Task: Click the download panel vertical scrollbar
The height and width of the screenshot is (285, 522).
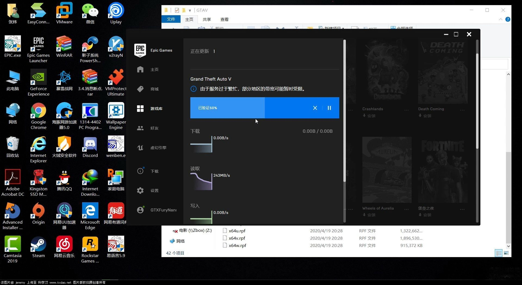Action: point(344,111)
